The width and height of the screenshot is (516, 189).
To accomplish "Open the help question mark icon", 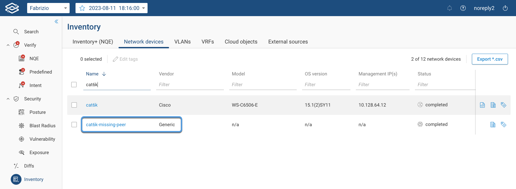I will tap(463, 8).
